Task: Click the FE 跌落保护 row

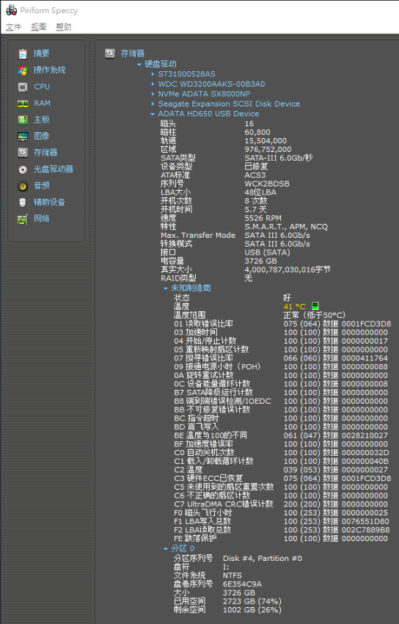Action: click(x=281, y=538)
